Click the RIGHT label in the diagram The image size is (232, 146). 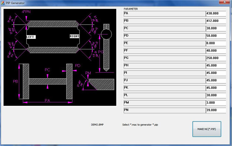(x=74, y=36)
